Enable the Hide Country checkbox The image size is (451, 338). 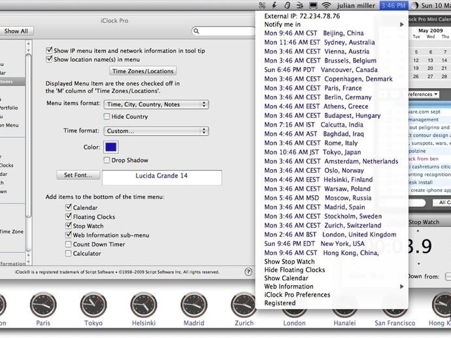(107, 116)
